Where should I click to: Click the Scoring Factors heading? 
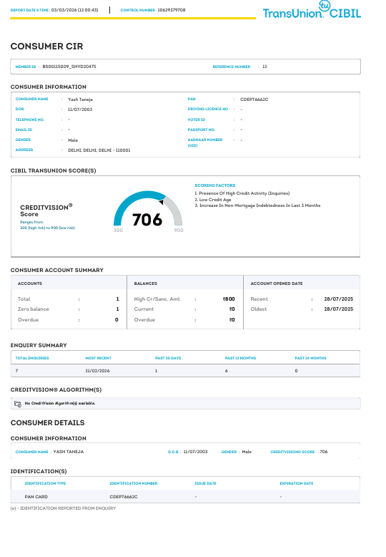pos(215,185)
